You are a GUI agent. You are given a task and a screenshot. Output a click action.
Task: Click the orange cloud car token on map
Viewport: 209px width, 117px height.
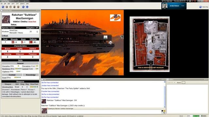115,18
